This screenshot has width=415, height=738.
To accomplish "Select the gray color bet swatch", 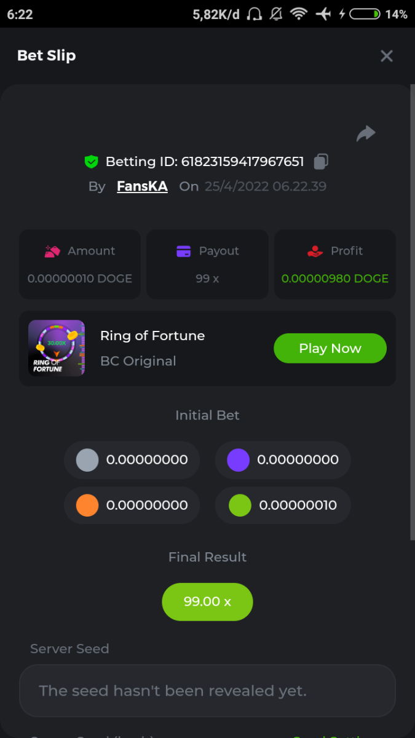I will point(87,460).
